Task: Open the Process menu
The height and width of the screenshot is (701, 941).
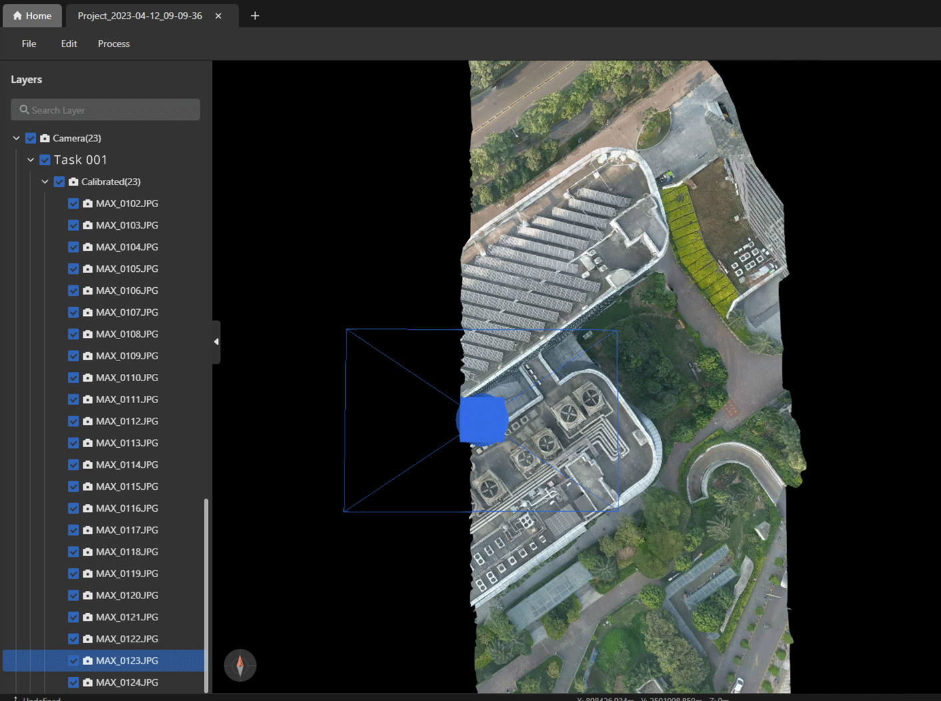Action: tap(113, 43)
